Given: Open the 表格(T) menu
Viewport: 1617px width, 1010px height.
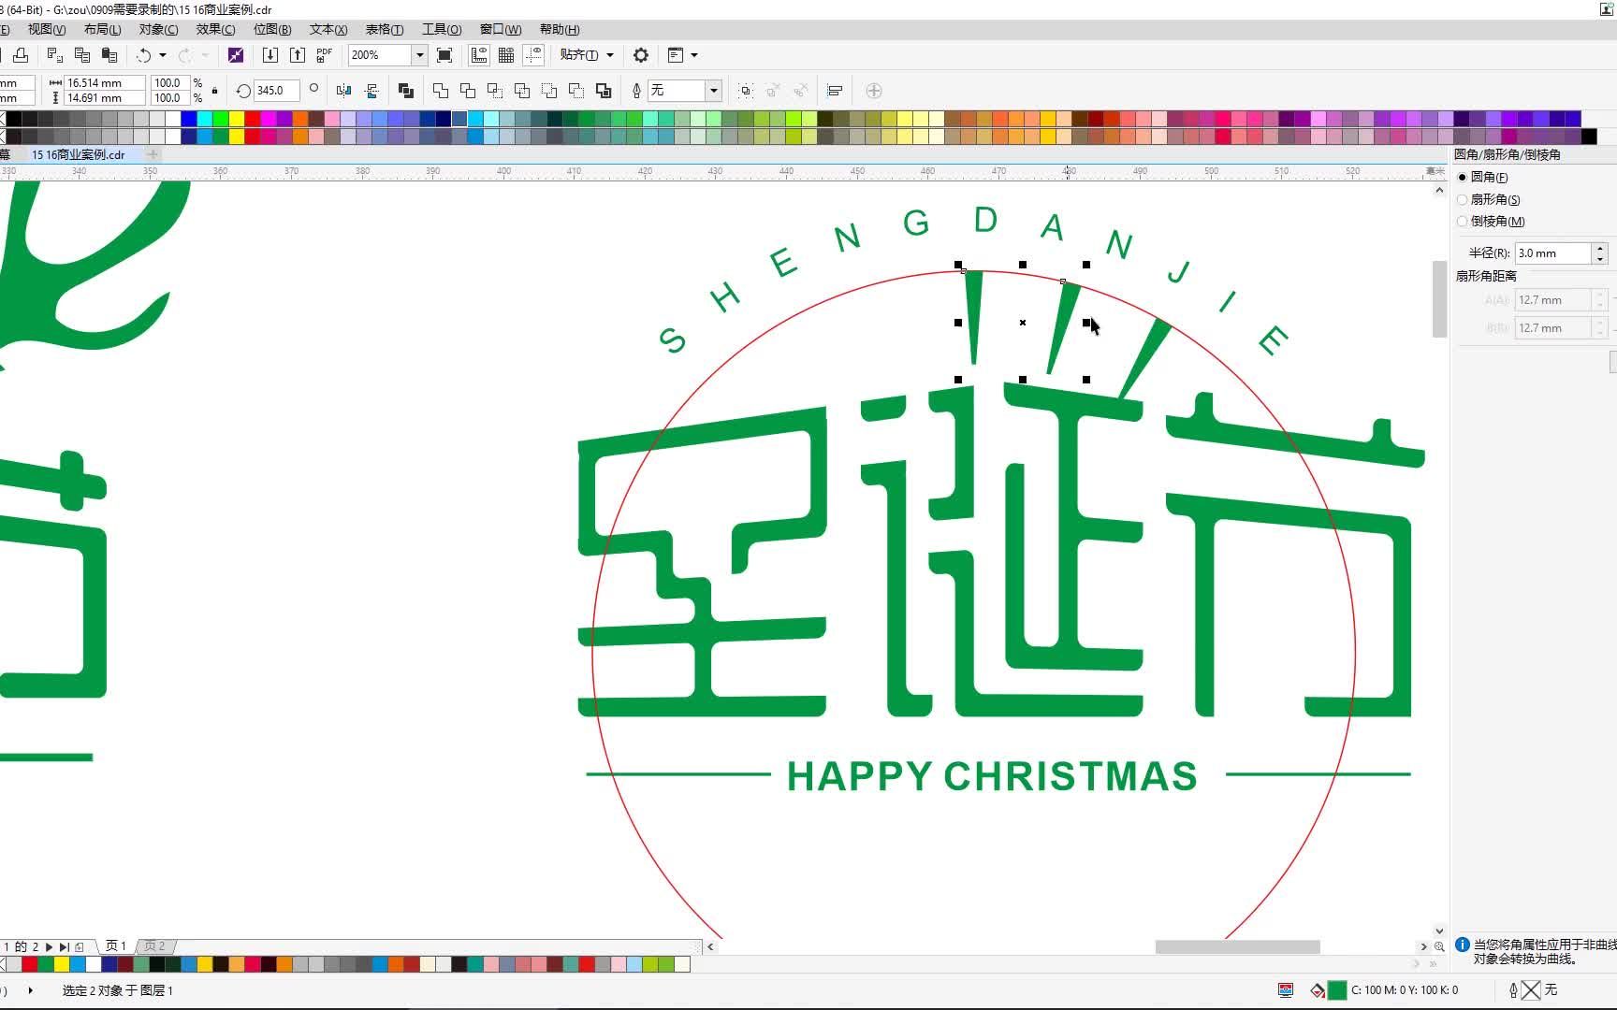Looking at the screenshot, I should pyautogui.click(x=385, y=30).
